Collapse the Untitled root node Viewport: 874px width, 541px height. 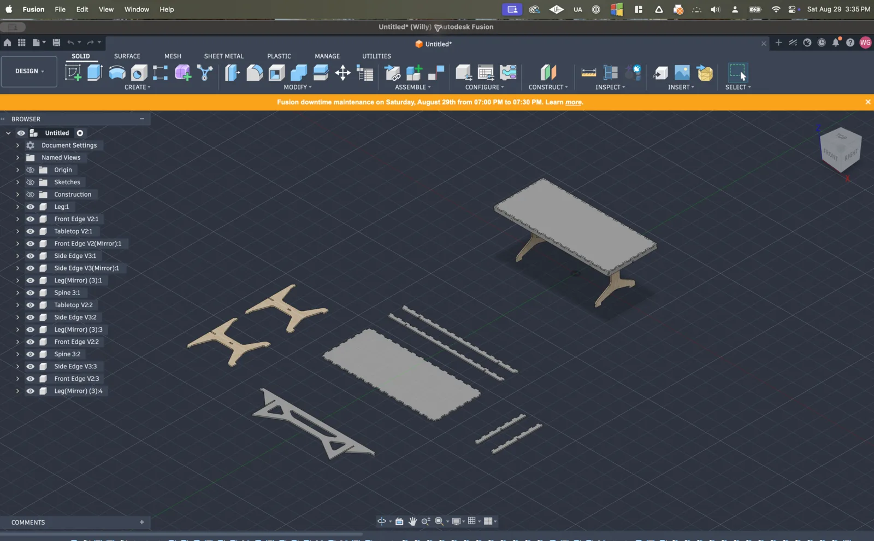point(8,133)
